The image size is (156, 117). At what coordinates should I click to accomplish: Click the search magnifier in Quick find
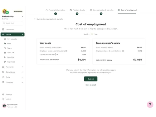pyautogui.click(x=4, y=23)
